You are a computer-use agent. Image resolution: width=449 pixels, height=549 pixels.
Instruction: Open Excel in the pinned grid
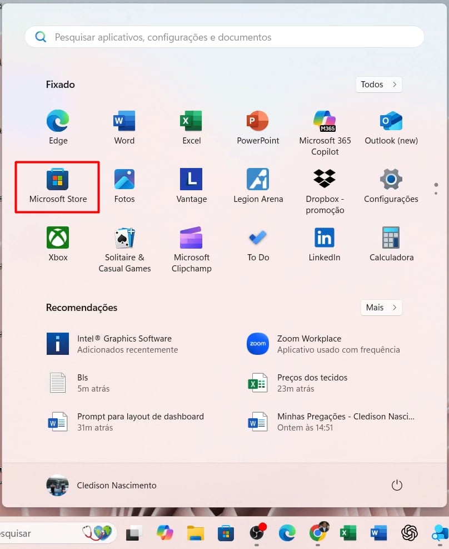191,127
